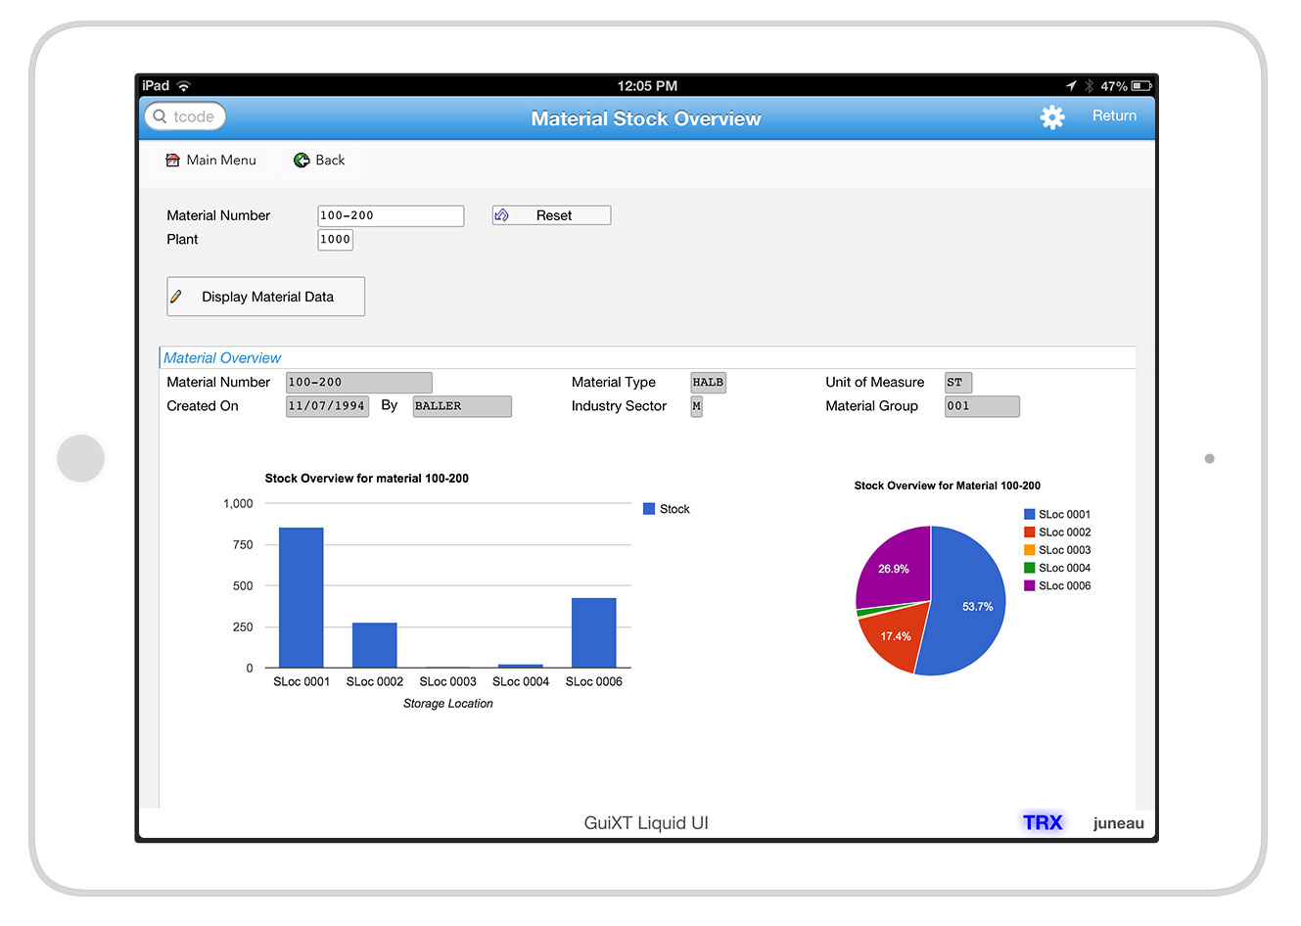1301x926 pixels.
Task: Click the blue SLoc 0001 legend swatch
Action: [x=1029, y=514]
